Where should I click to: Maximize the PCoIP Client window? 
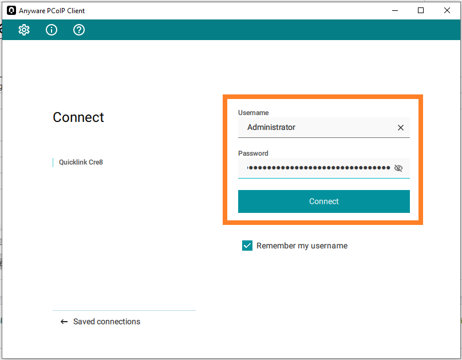tap(421, 11)
